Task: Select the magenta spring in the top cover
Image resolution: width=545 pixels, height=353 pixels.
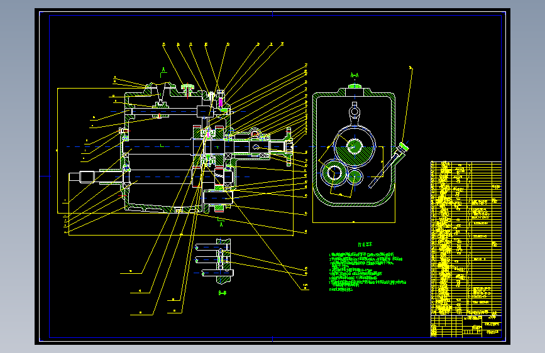Action: click(221, 103)
